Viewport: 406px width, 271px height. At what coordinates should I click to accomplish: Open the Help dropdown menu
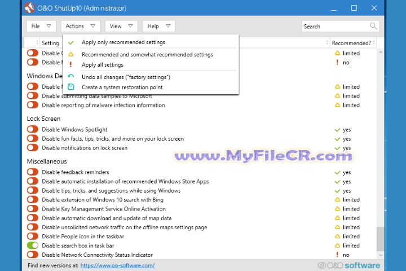158,26
